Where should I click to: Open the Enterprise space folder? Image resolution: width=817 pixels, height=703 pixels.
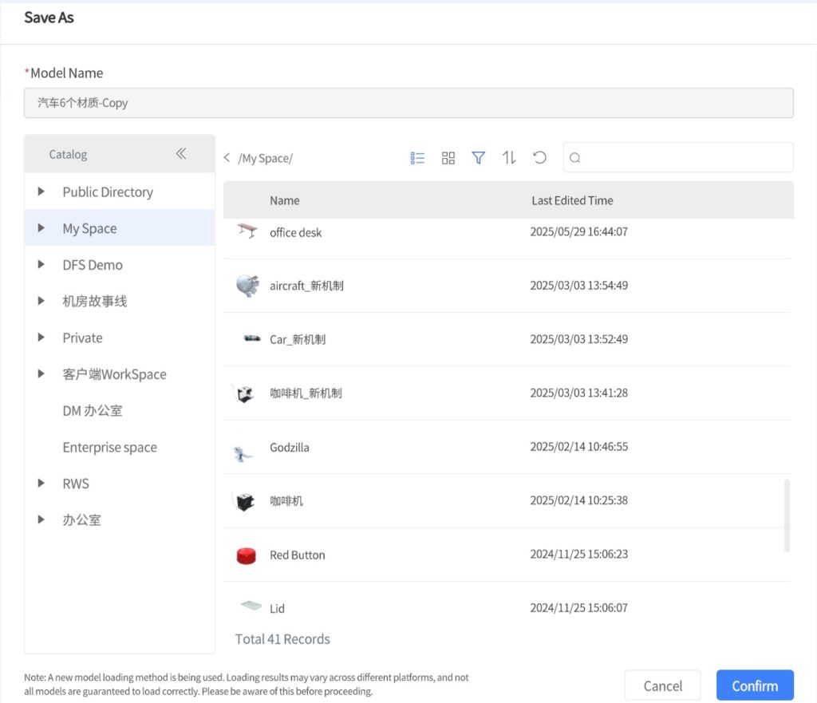tap(109, 447)
